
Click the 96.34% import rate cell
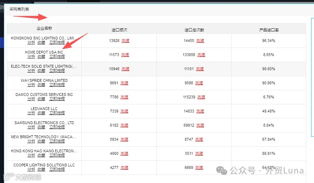tap(269, 41)
